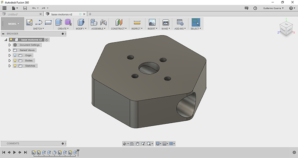Select the Line sketch tool
Image resolution: width=298 pixels, height=158 pixels.
click(x=39, y=23)
